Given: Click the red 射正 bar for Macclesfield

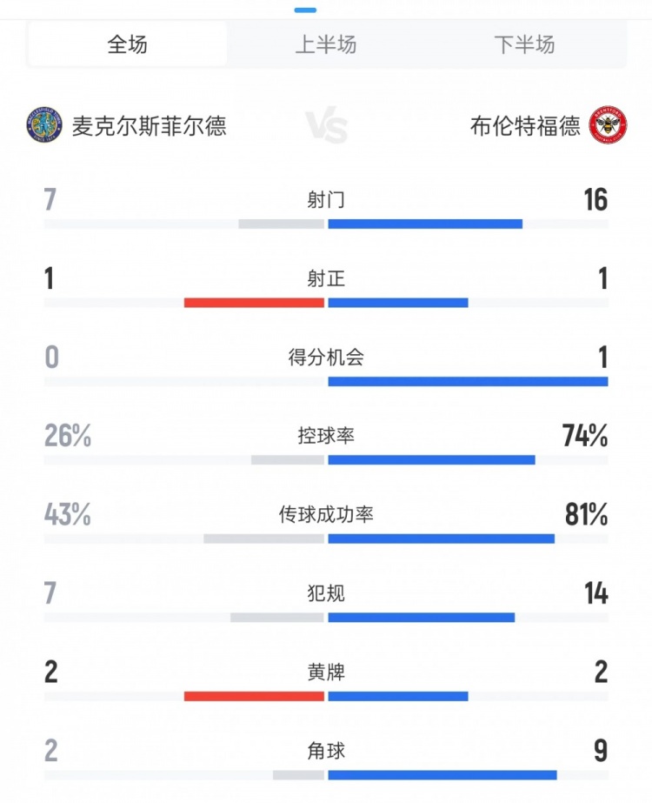Looking at the screenshot, I should pyautogui.click(x=254, y=303).
